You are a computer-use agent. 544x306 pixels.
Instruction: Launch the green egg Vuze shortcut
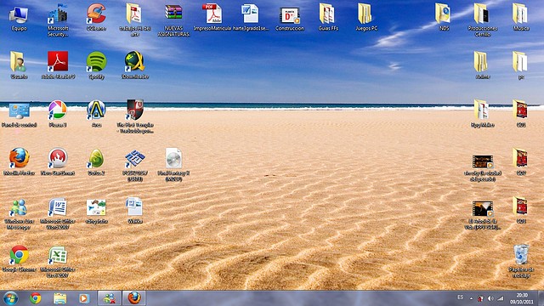[x=96, y=159]
